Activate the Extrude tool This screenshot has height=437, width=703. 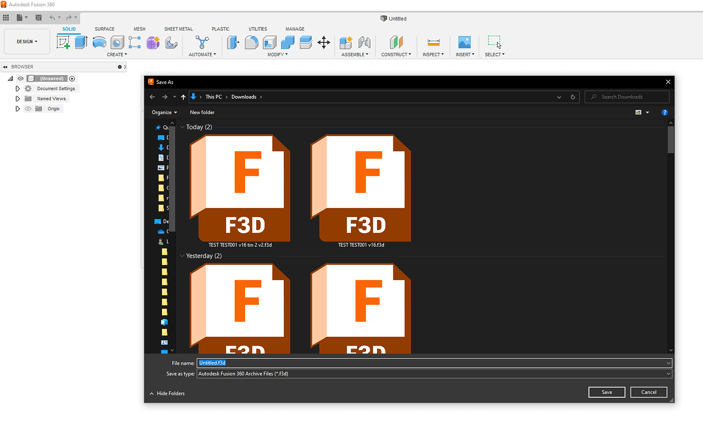[x=80, y=42]
